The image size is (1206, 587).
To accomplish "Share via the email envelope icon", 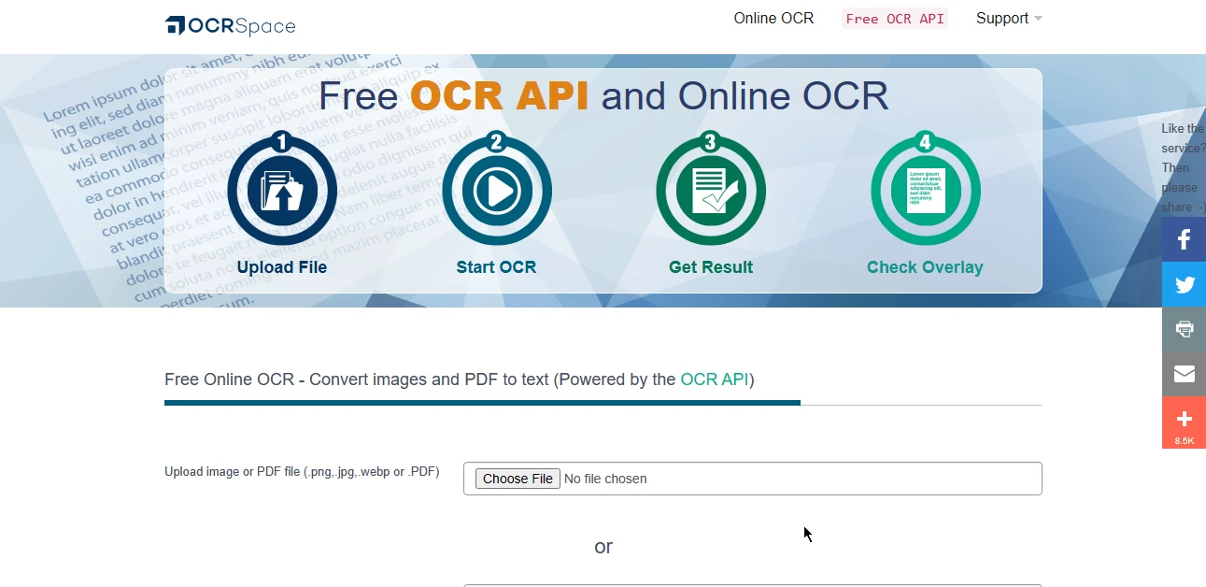I will point(1184,374).
